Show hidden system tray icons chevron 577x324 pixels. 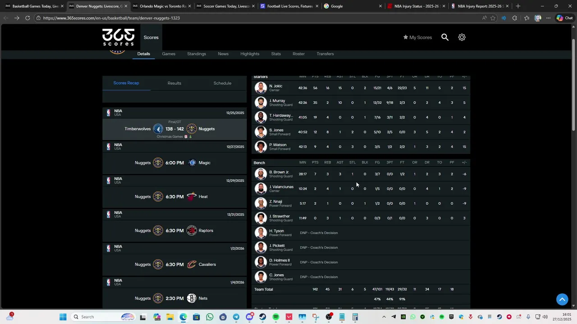point(384,317)
